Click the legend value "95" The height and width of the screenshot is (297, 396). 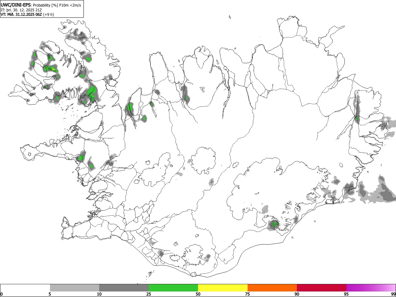click(x=346, y=294)
